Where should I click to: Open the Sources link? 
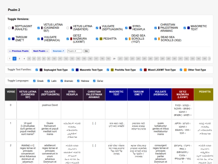pos(58,51)
